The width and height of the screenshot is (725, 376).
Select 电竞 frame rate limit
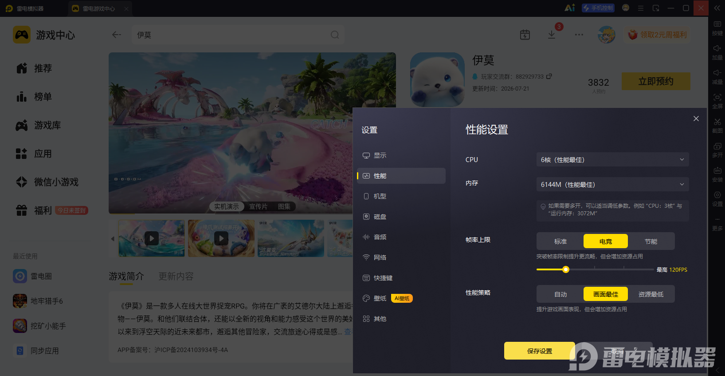[606, 241]
